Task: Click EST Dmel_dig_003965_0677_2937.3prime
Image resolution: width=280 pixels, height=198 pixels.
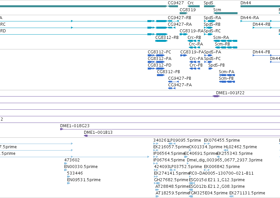Action: click(x=225, y=160)
